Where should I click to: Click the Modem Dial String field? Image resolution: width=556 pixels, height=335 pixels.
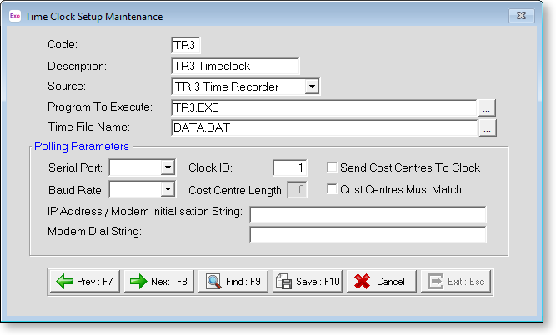(x=367, y=234)
